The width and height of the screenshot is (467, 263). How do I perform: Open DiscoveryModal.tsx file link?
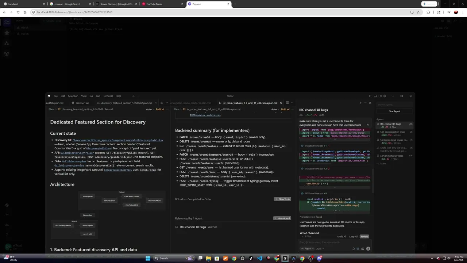click(118, 140)
